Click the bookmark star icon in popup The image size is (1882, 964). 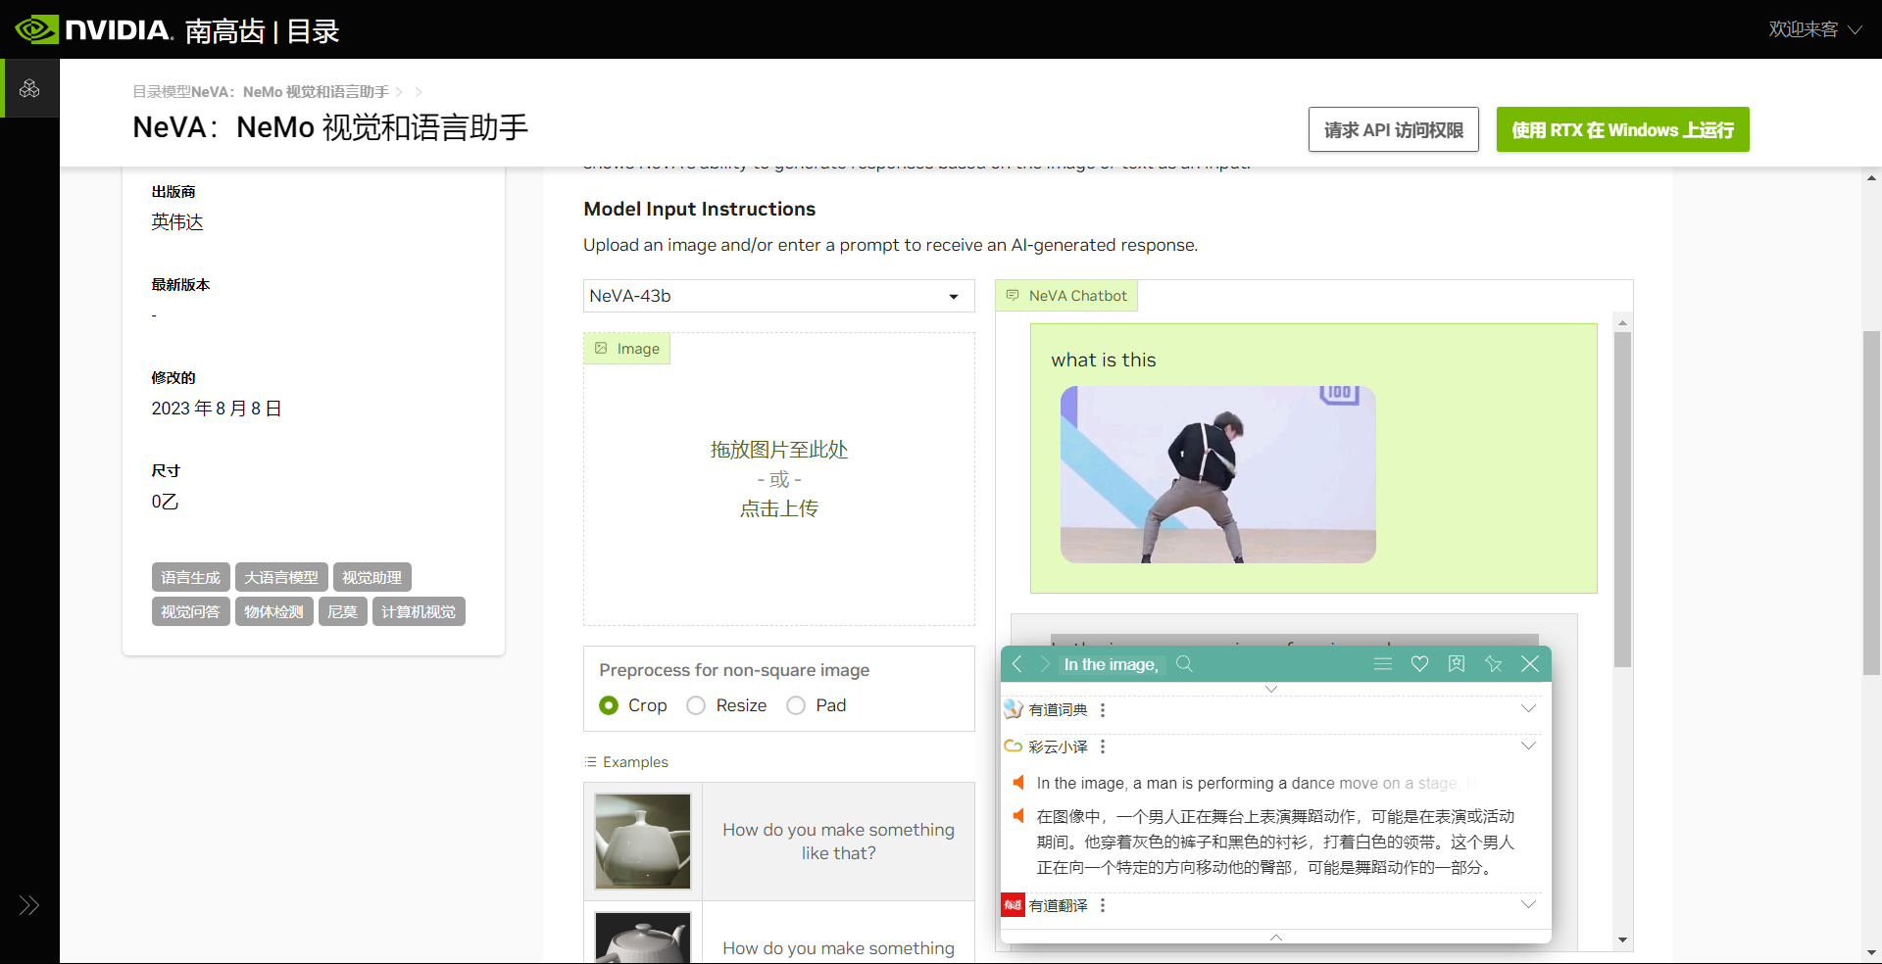pyautogui.click(x=1457, y=664)
